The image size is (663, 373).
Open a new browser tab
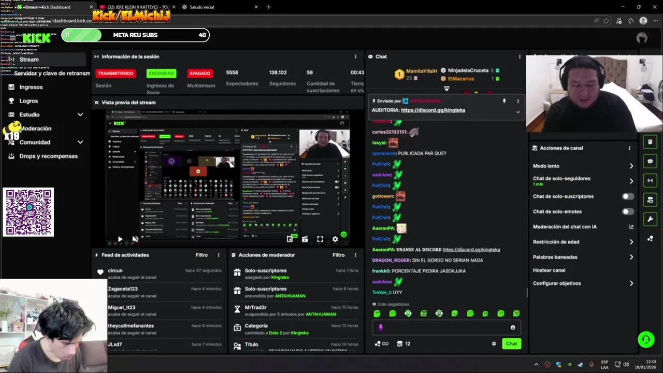pos(268,7)
